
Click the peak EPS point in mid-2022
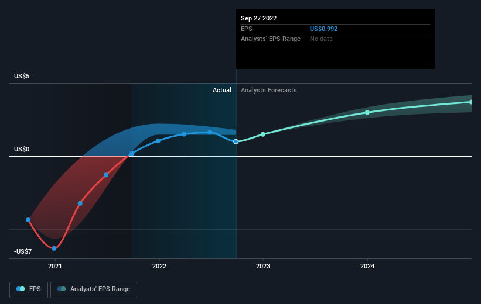pyautogui.click(x=210, y=132)
